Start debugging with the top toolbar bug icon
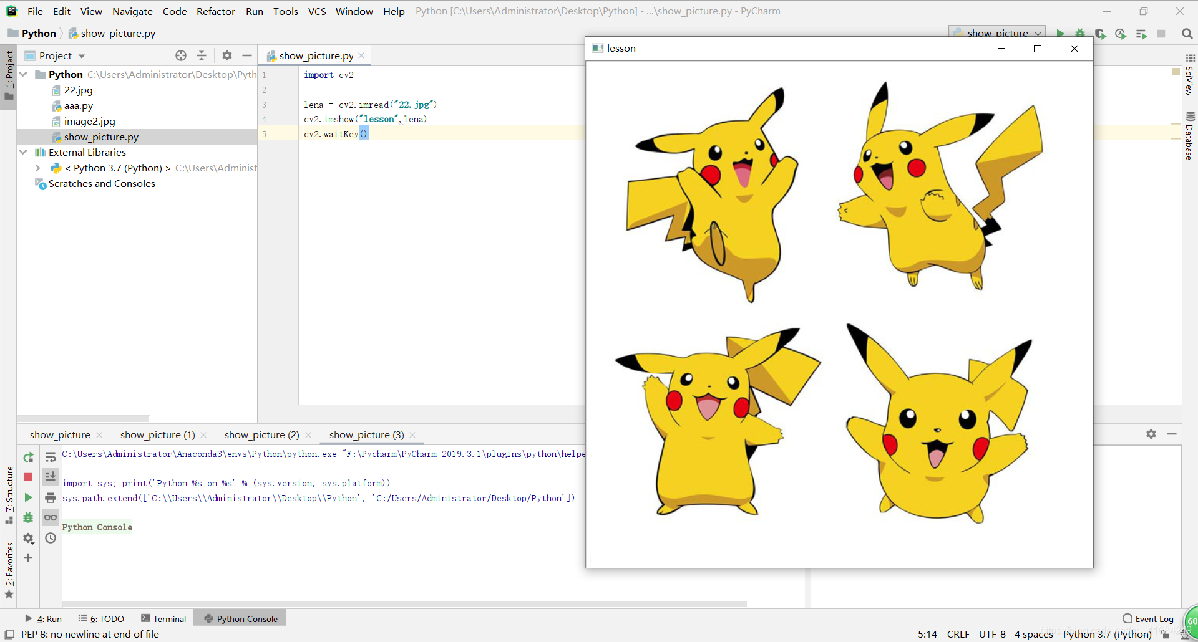1198x642 pixels. pos(1080,34)
